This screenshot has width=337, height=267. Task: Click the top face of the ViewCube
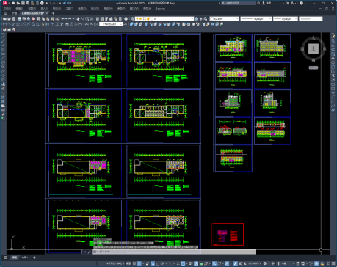point(314,48)
